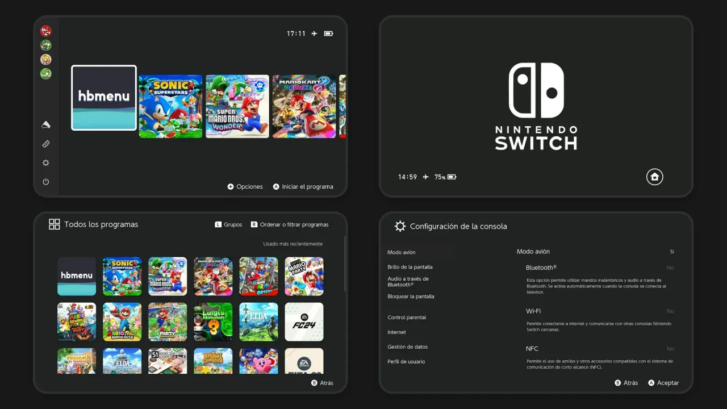Click Iniciar el programa

(x=303, y=186)
